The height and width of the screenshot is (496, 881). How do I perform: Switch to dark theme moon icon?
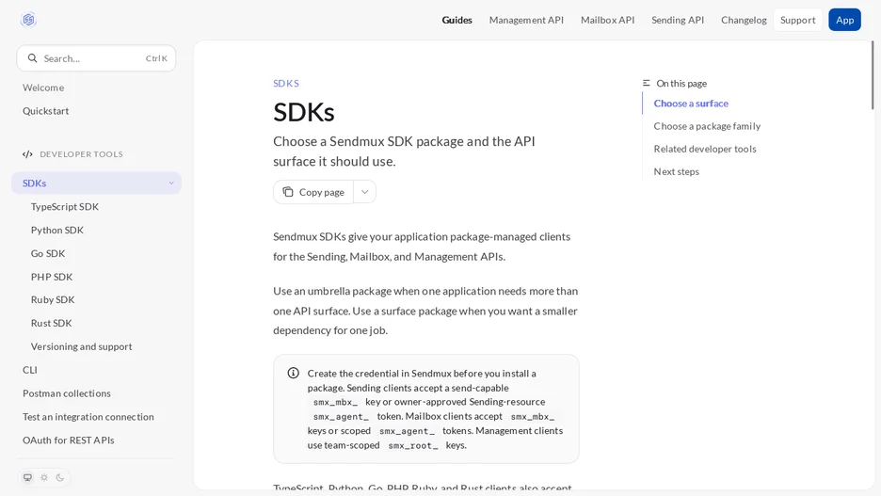tap(60, 477)
